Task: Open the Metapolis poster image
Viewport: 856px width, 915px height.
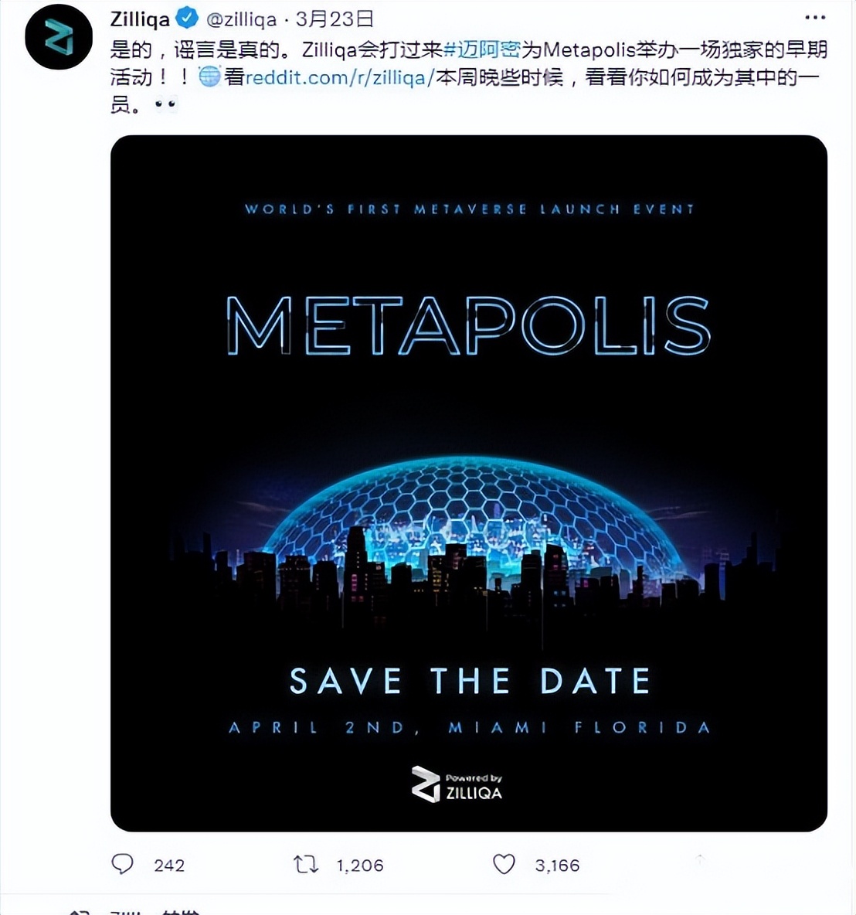Action: (468, 483)
